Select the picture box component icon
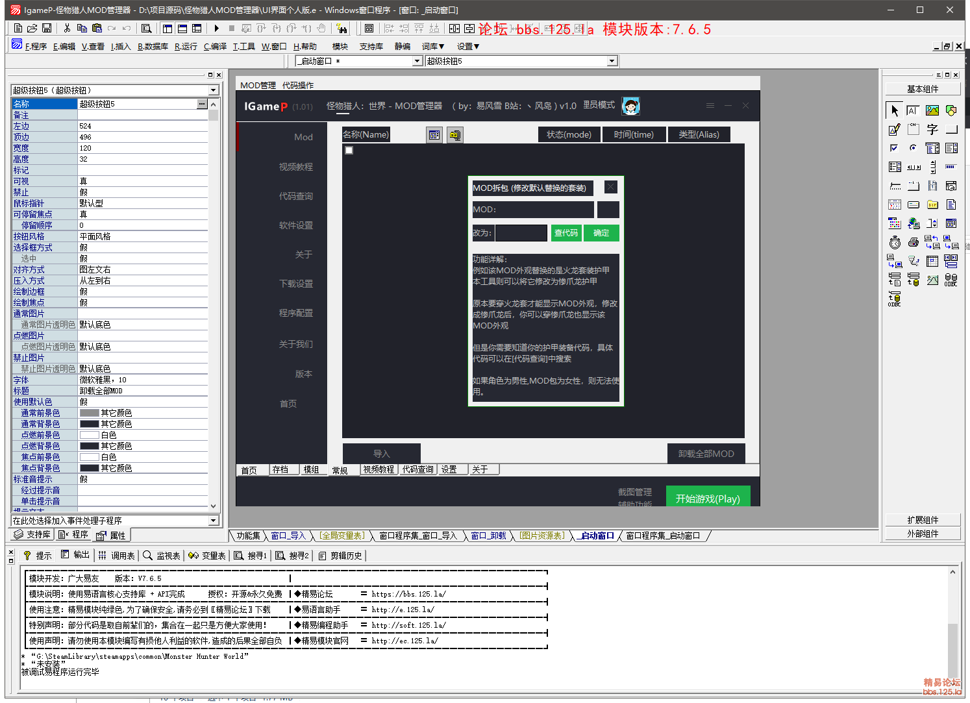This screenshot has width=970, height=703. point(932,110)
